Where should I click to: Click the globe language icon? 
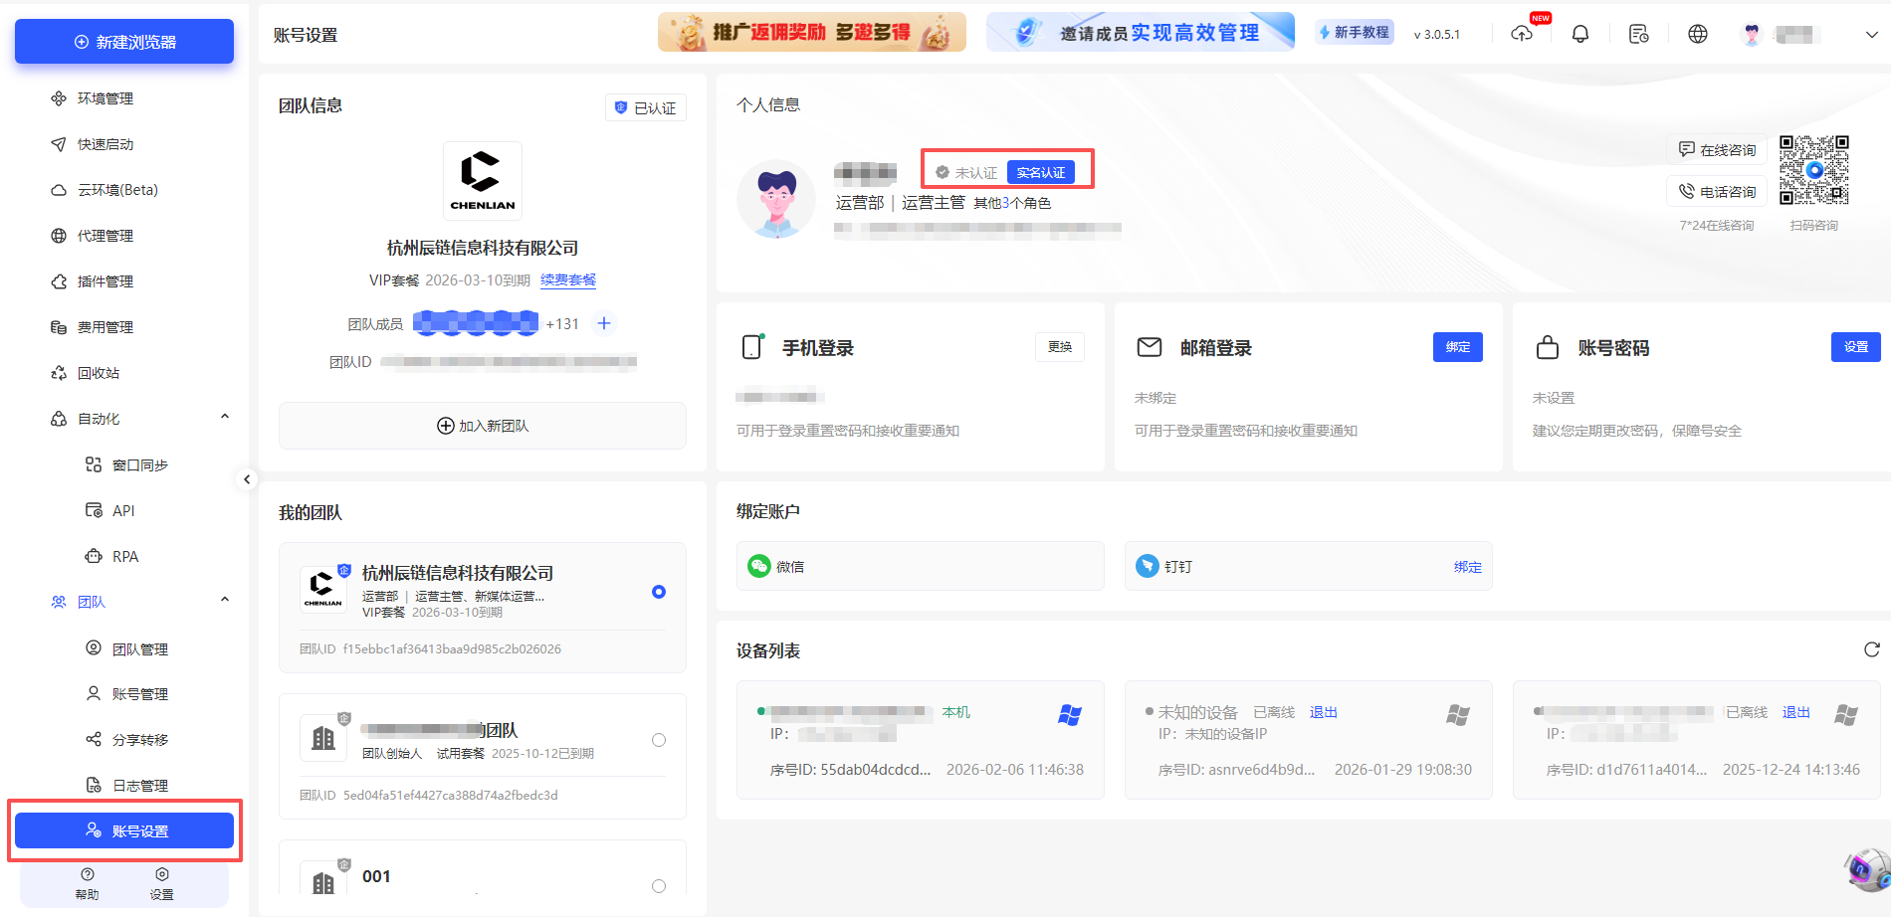pyautogui.click(x=1698, y=33)
